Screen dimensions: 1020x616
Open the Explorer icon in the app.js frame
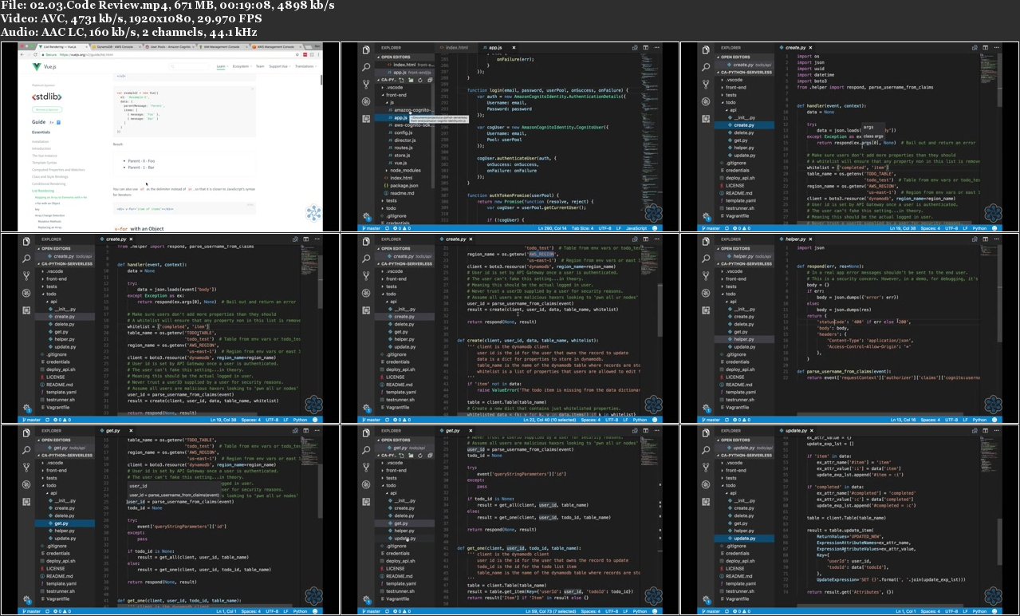(x=366, y=50)
